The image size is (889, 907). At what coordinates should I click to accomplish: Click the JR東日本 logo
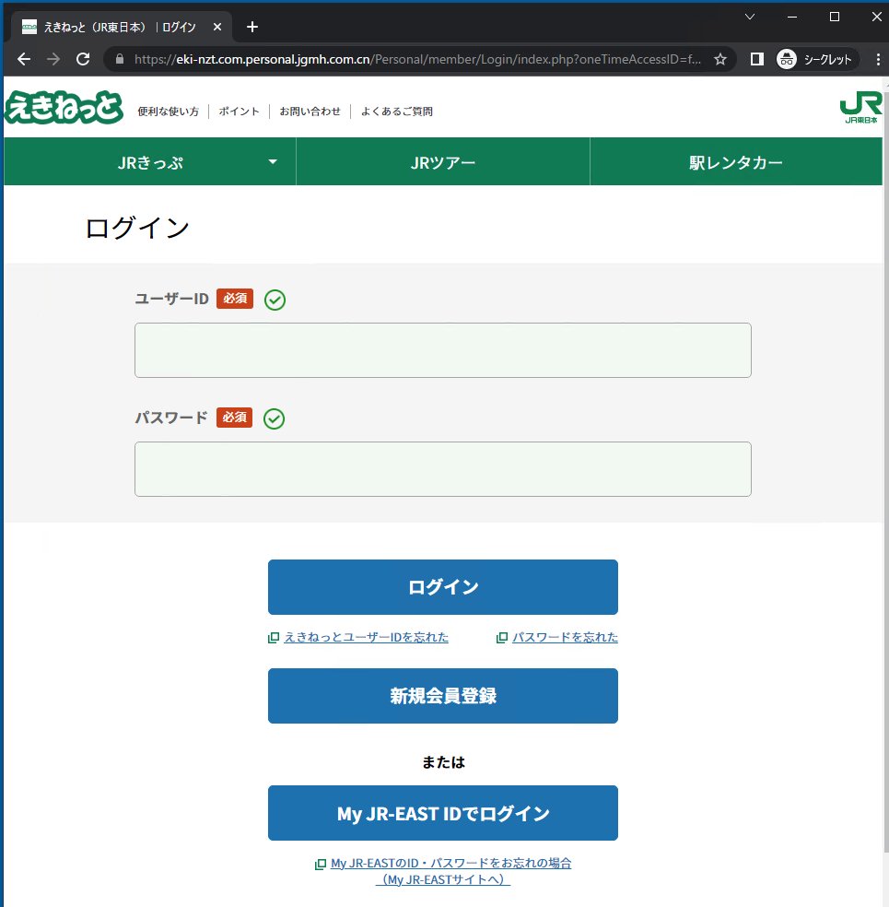[860, 109]
